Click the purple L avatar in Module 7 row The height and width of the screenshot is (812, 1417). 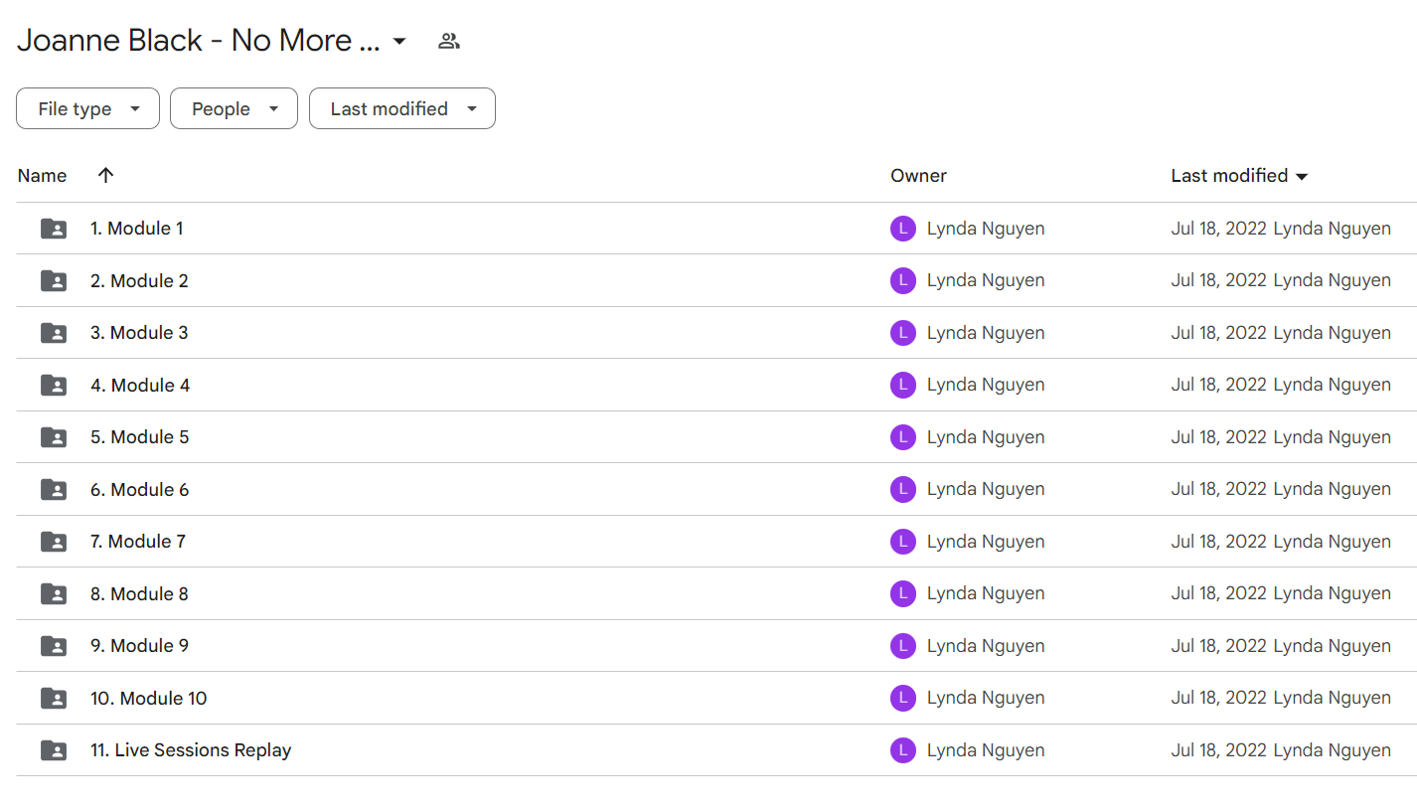coord(902,542)
